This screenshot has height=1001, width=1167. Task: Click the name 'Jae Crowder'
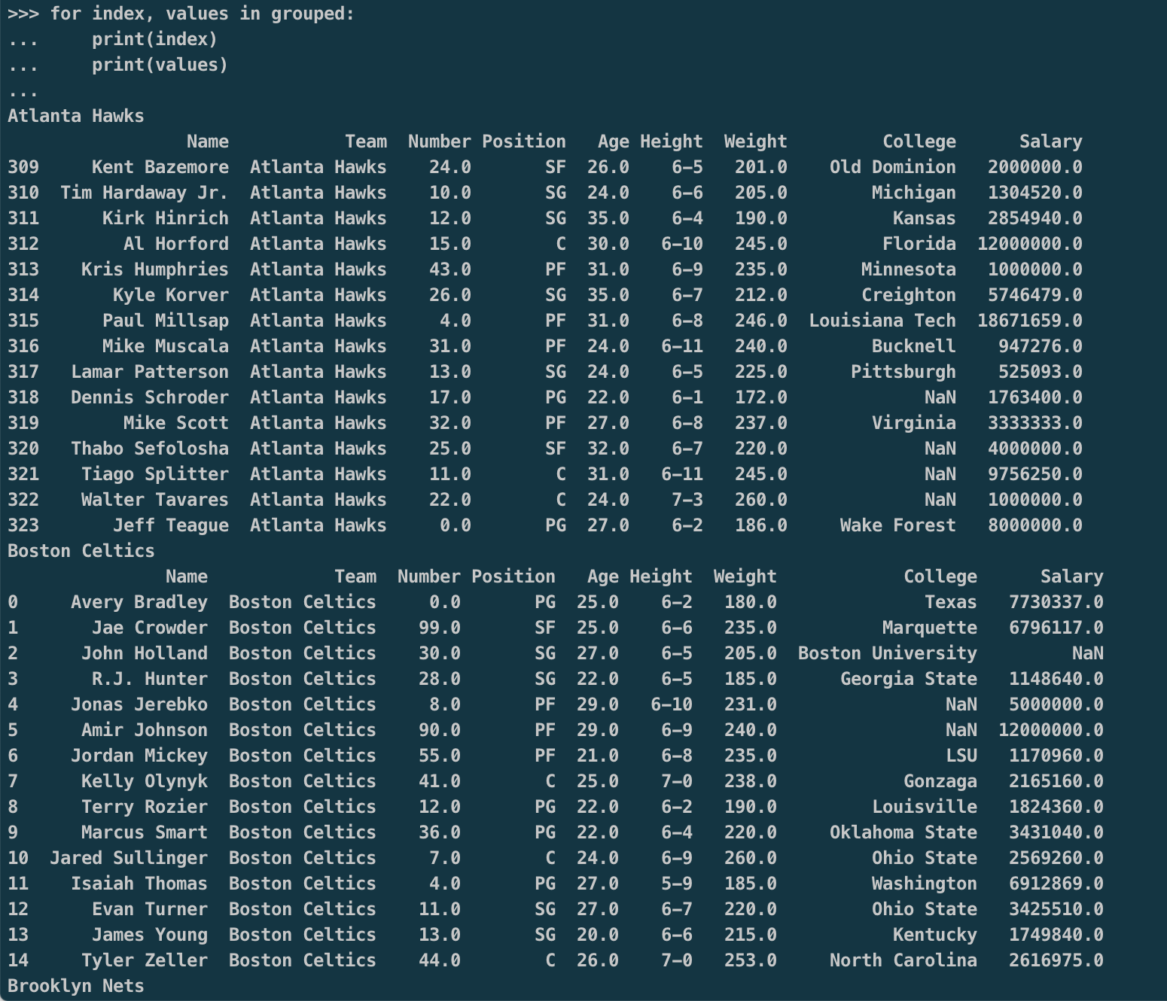[150, 628]
